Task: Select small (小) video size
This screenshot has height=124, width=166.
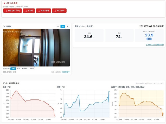Action: click(58, 26)
